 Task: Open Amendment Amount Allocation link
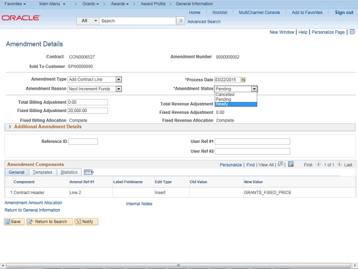pyautogui.click(x=34, y=203)
